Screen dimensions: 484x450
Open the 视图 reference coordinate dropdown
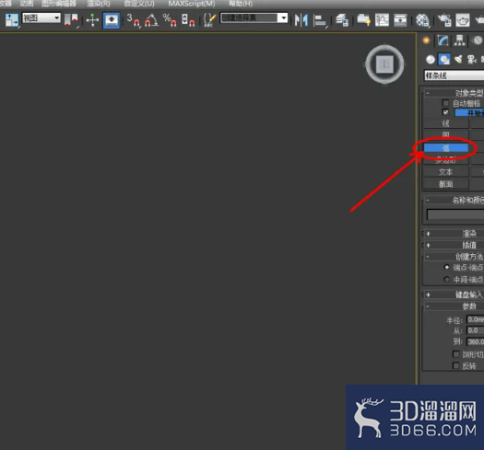[x=41, y=17]
